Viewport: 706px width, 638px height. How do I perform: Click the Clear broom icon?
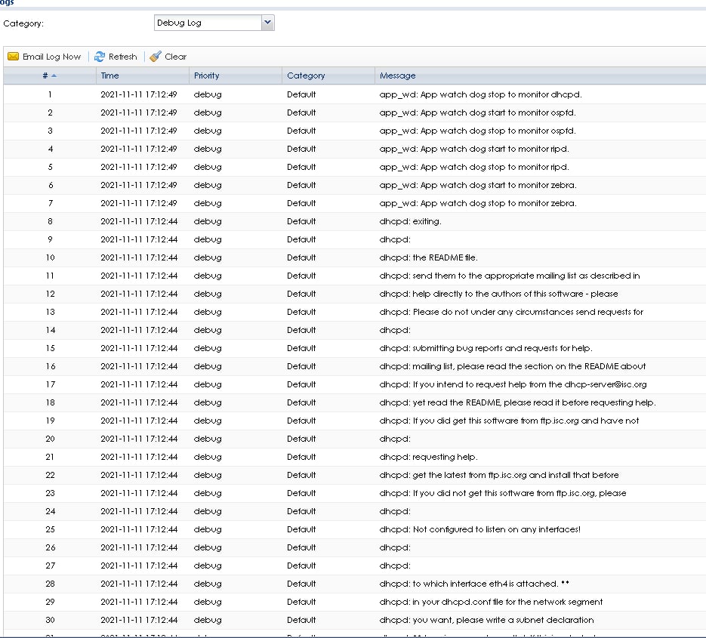click(x=156, y=57)
